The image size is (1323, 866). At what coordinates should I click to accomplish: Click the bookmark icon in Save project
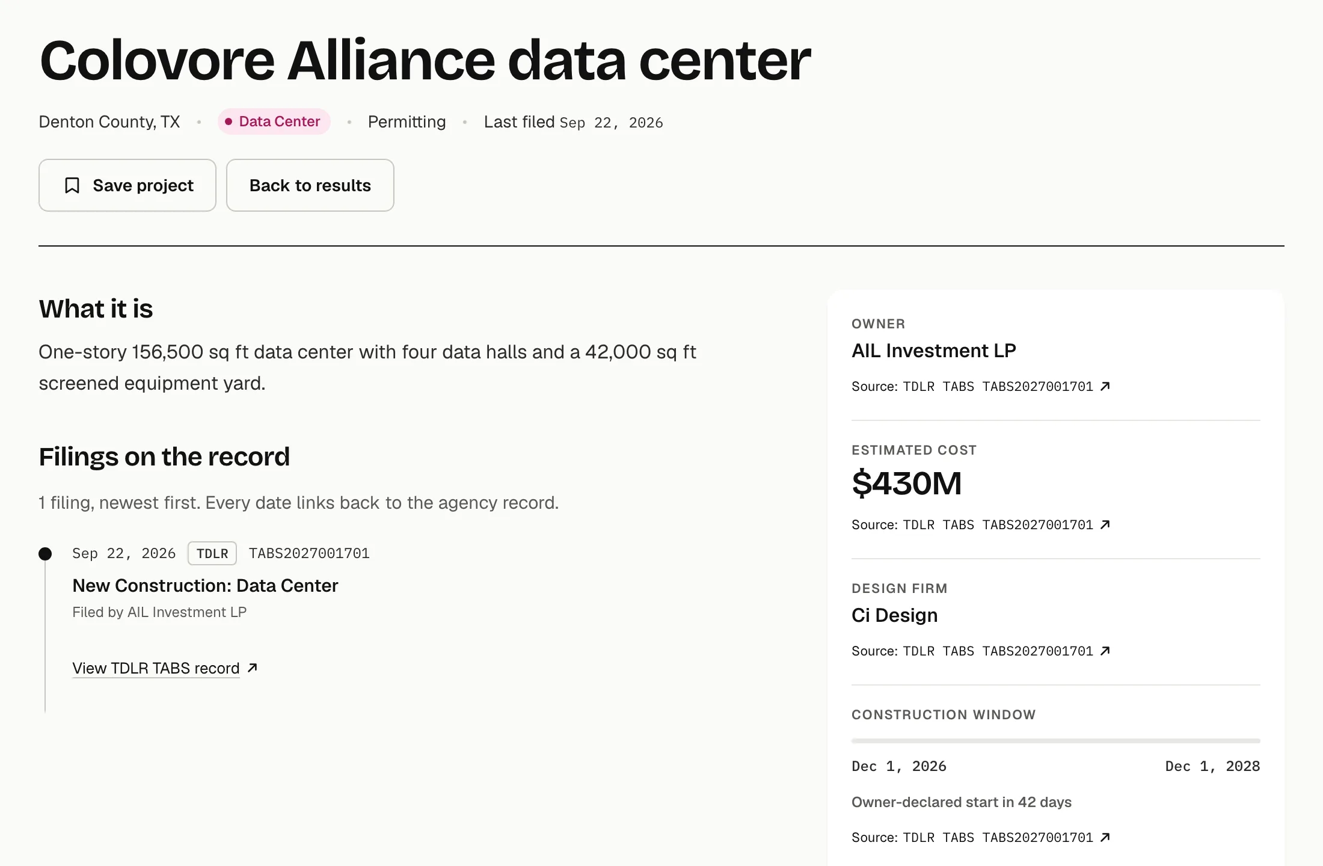pos(72,185)
